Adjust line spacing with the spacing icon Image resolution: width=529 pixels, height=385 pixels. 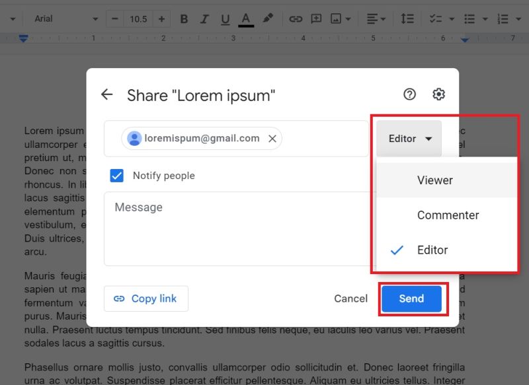click(406, 18)
